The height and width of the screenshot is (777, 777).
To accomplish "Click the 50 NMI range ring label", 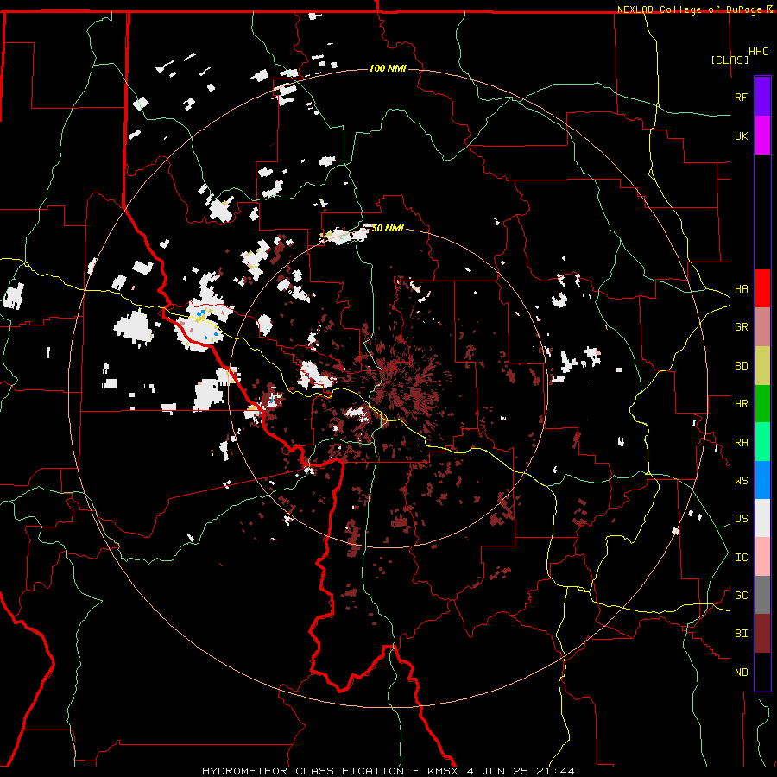I will [x=388, y=228].
